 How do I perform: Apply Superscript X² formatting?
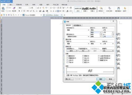tap(31, 11)
